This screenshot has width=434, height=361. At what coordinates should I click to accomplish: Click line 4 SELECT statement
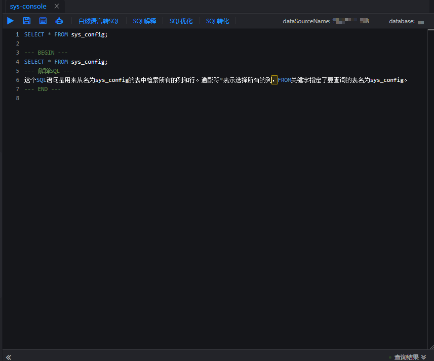pos(66,62)
